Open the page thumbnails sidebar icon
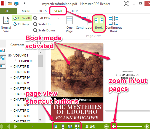 [3, 58]
